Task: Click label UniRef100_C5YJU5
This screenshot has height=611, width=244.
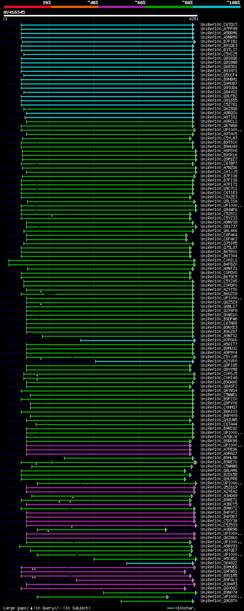Action: (219, 357)
